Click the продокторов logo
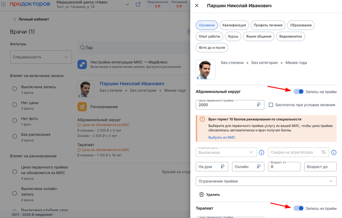The image size is (342, 218). (29, 4)
